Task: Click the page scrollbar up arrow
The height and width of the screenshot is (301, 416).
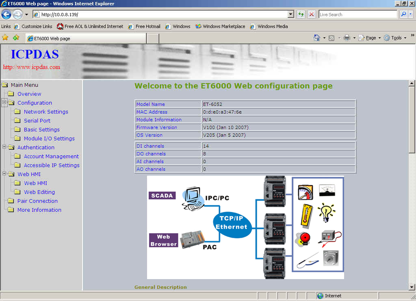Action: [412, 83]
